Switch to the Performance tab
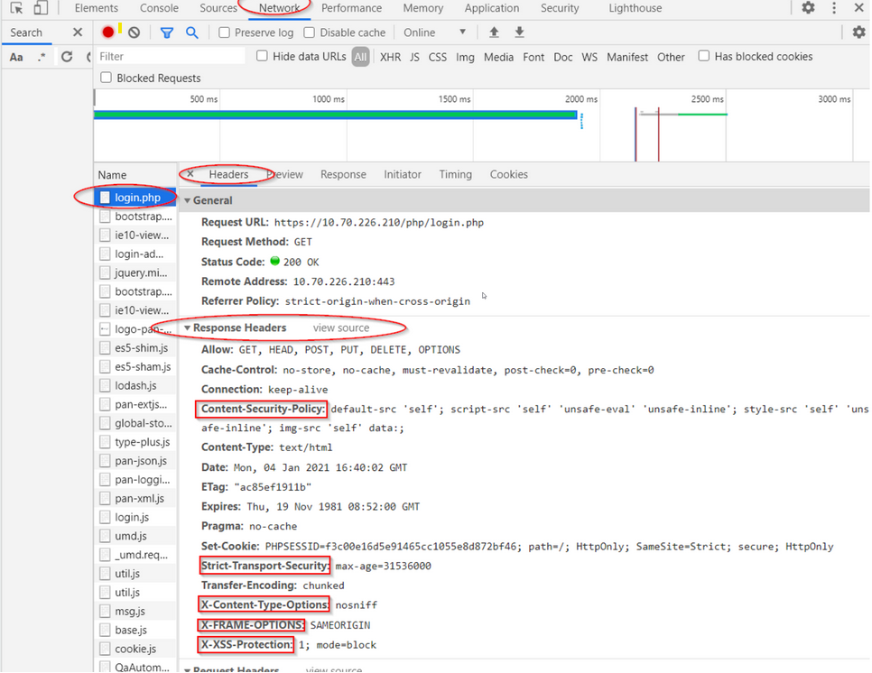Viewport: 872px width, 673px height. (x=351, y=8)
